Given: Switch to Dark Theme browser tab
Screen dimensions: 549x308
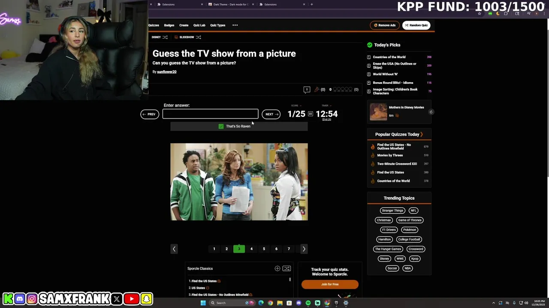Looking at the screenshot, I should 230,4.
